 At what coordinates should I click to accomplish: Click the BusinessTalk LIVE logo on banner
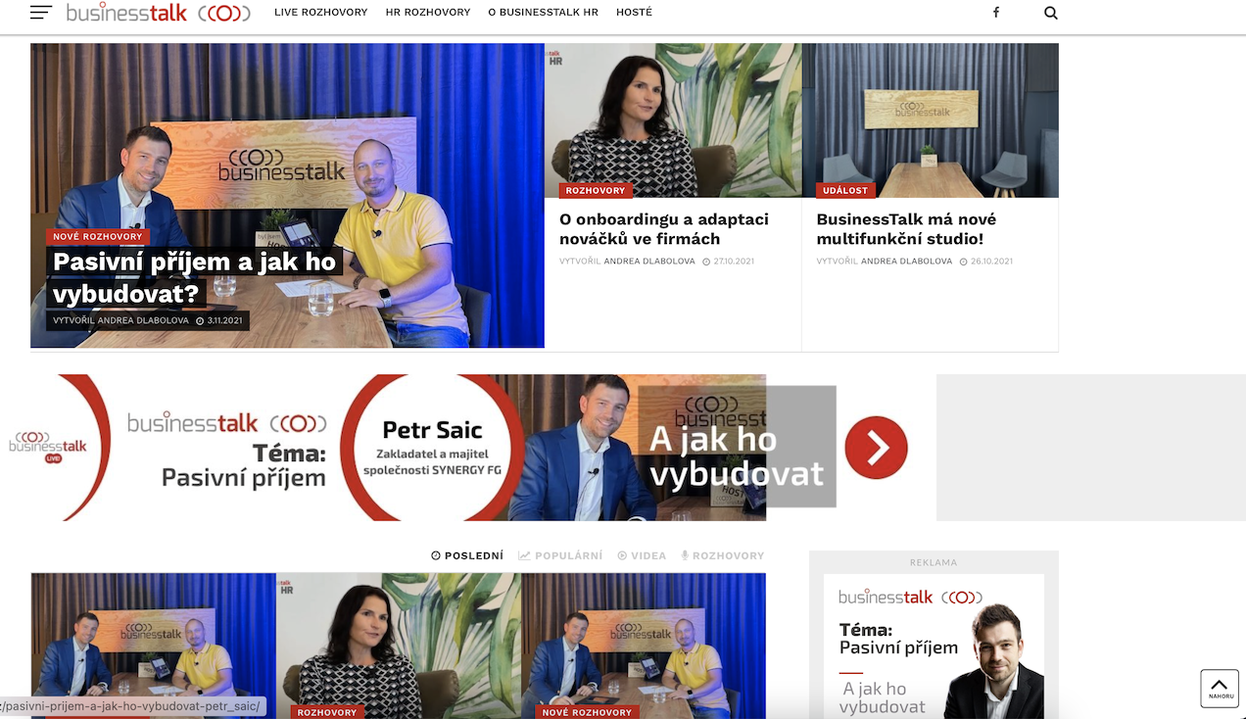click(x=47, y=446)
